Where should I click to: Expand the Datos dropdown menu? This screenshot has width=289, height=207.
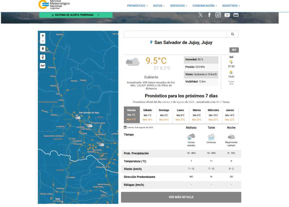(159, 6)
